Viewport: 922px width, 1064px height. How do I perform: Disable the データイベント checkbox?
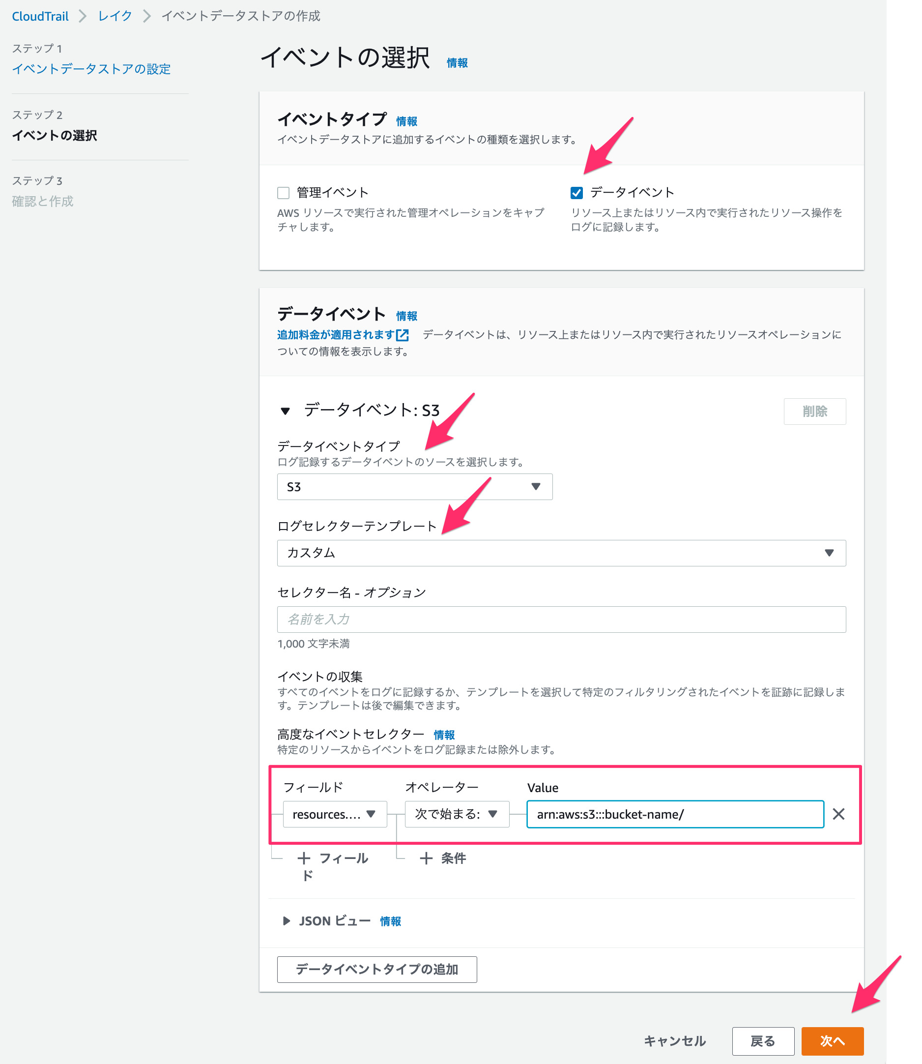pyautogui.click(x=577, y=192)
